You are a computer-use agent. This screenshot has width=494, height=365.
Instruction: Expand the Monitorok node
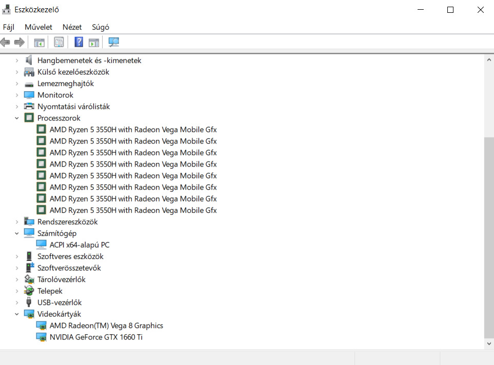point(17,95)
